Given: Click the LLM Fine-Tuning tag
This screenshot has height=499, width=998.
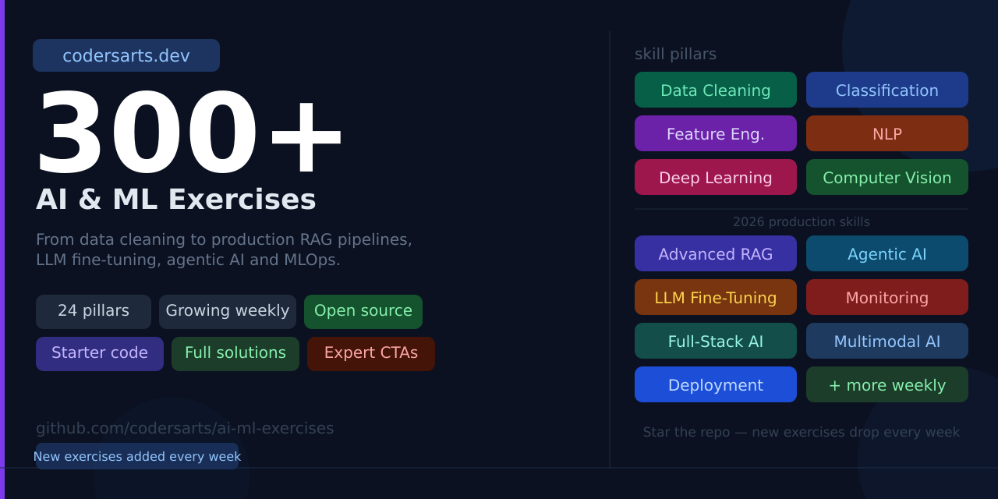Looking at the screenshot, I should pos(716,297).
